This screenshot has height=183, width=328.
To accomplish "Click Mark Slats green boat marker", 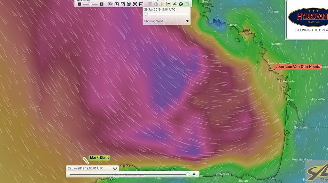I will (85, 160).
